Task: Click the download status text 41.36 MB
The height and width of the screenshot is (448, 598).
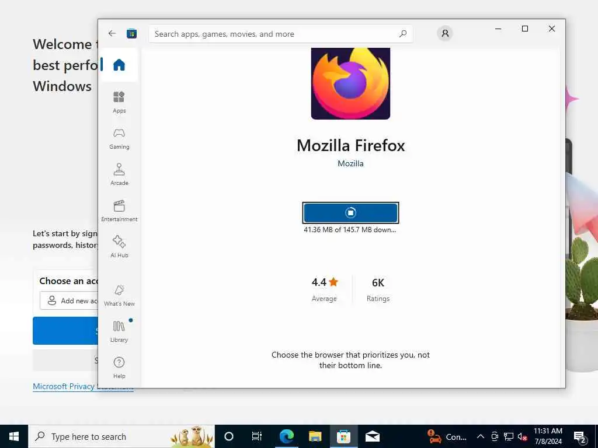Action: pos(350,230)
